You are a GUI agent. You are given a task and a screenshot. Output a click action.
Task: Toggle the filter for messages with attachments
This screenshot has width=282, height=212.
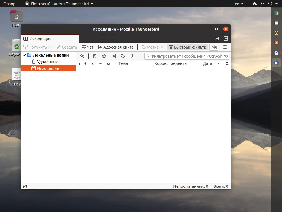(x=132, y=56)
